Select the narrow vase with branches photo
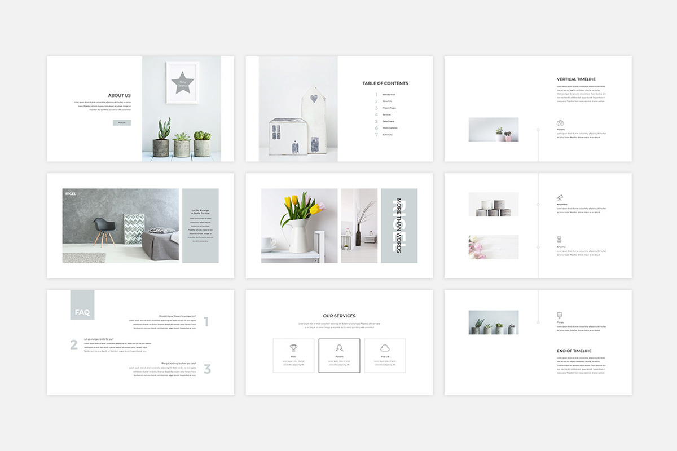 tap(359, 225)
